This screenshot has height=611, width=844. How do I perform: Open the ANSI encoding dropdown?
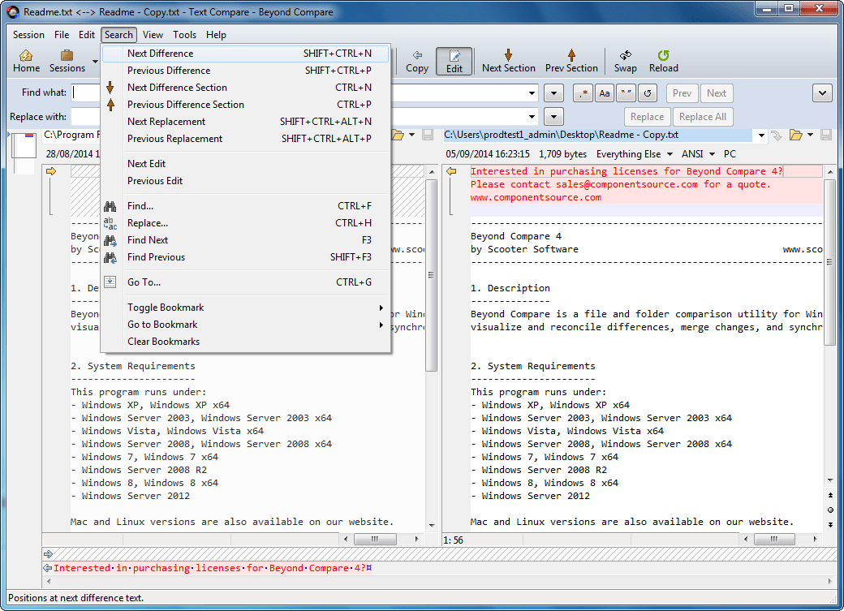699,153
